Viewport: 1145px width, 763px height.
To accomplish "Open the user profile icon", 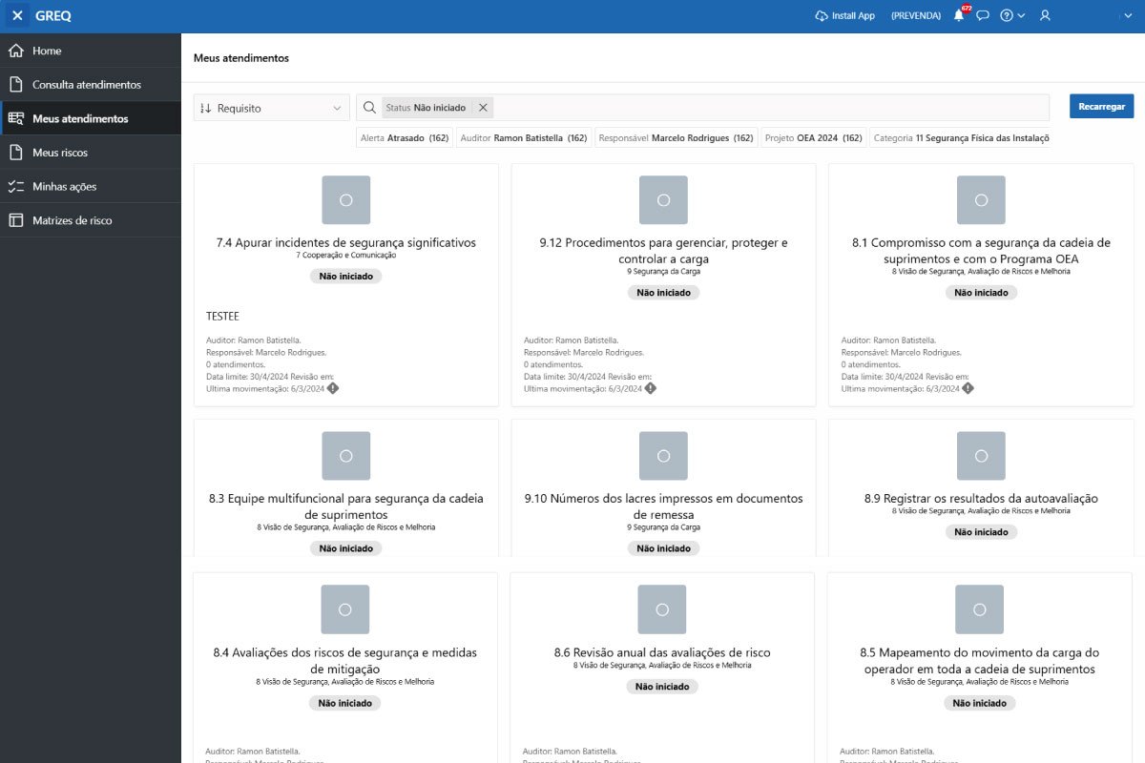I will pyautogui.click(x=1045, y=16).
